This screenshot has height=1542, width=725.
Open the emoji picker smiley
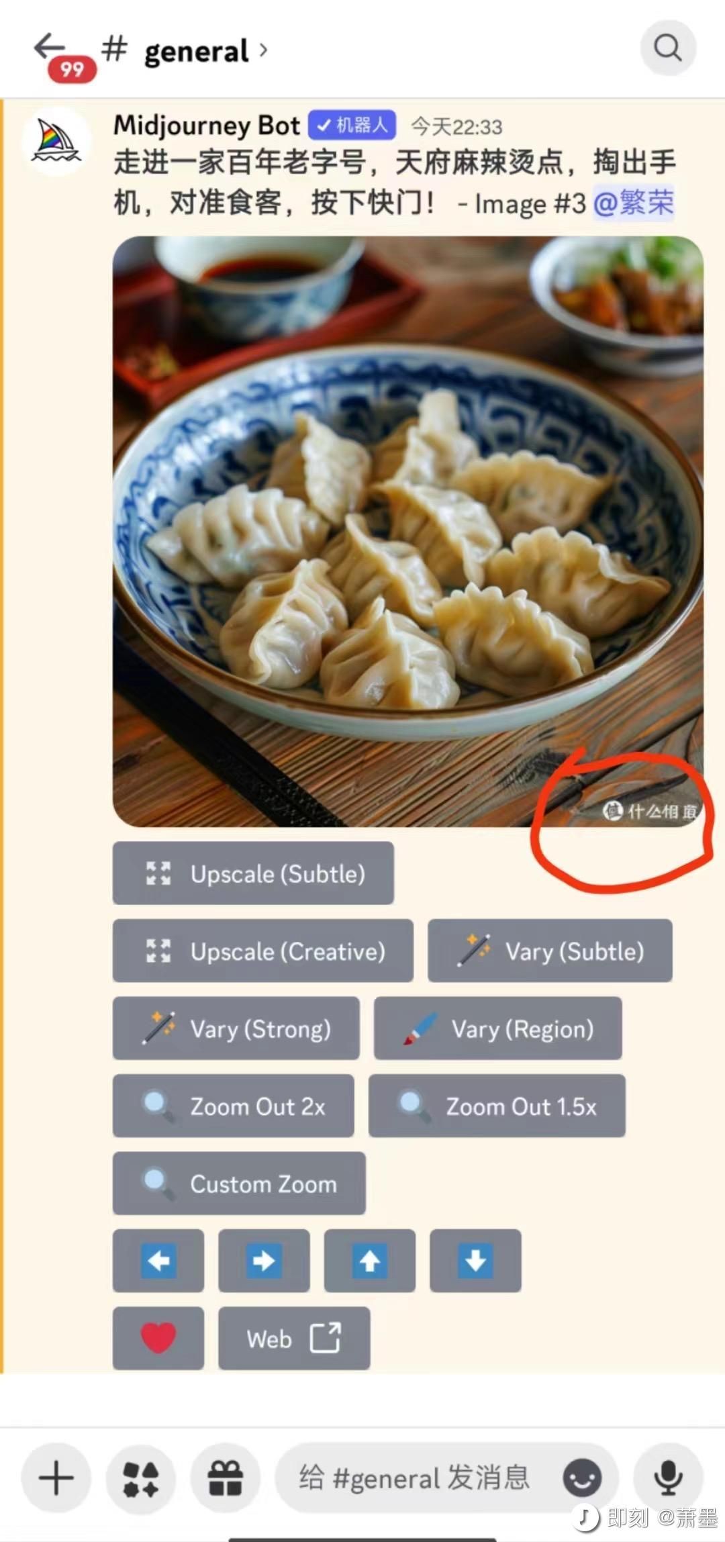pos(582,1478)
